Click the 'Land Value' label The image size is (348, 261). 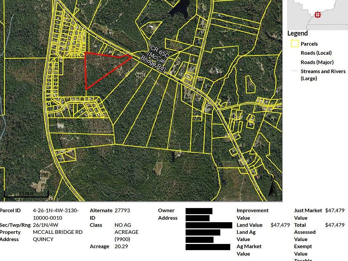tap(250, 225)
